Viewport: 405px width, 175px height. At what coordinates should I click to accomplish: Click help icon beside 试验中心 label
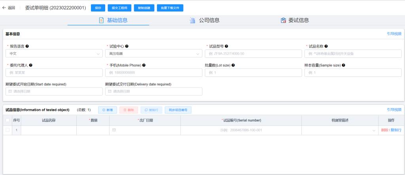pos(127,46)
